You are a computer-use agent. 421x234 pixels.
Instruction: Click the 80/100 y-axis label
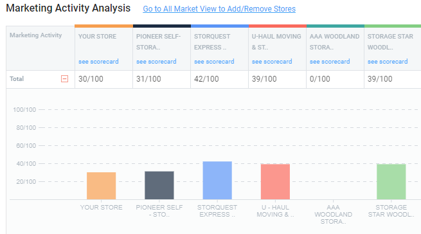point(26,128)
